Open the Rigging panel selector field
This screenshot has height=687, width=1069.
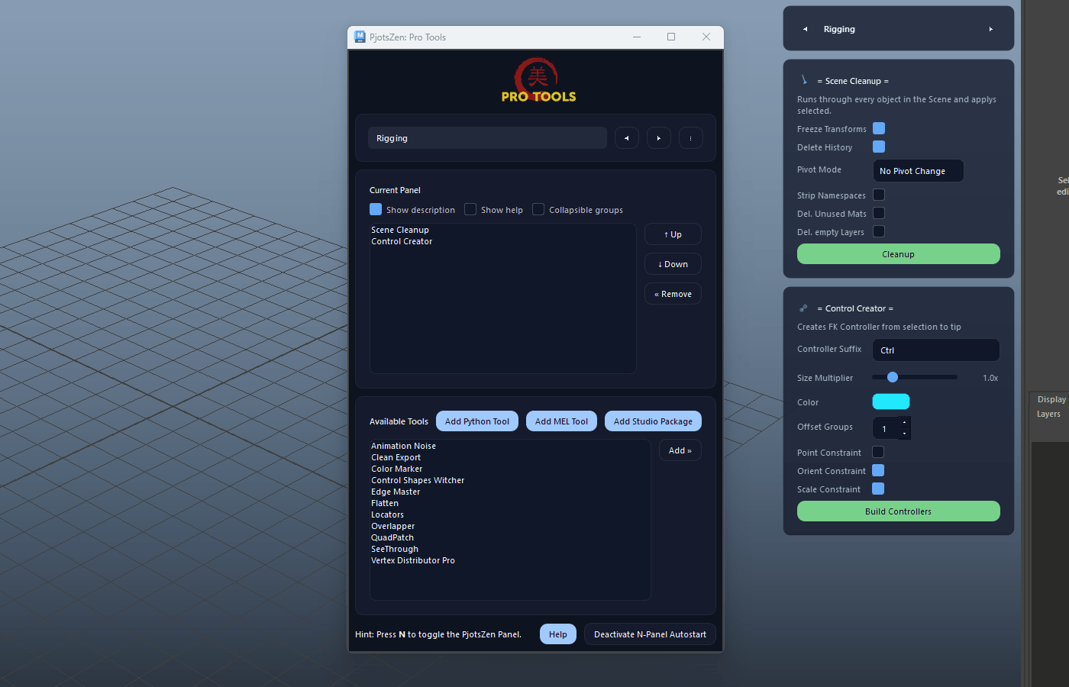pyautogui.click(x=487, y=138)
